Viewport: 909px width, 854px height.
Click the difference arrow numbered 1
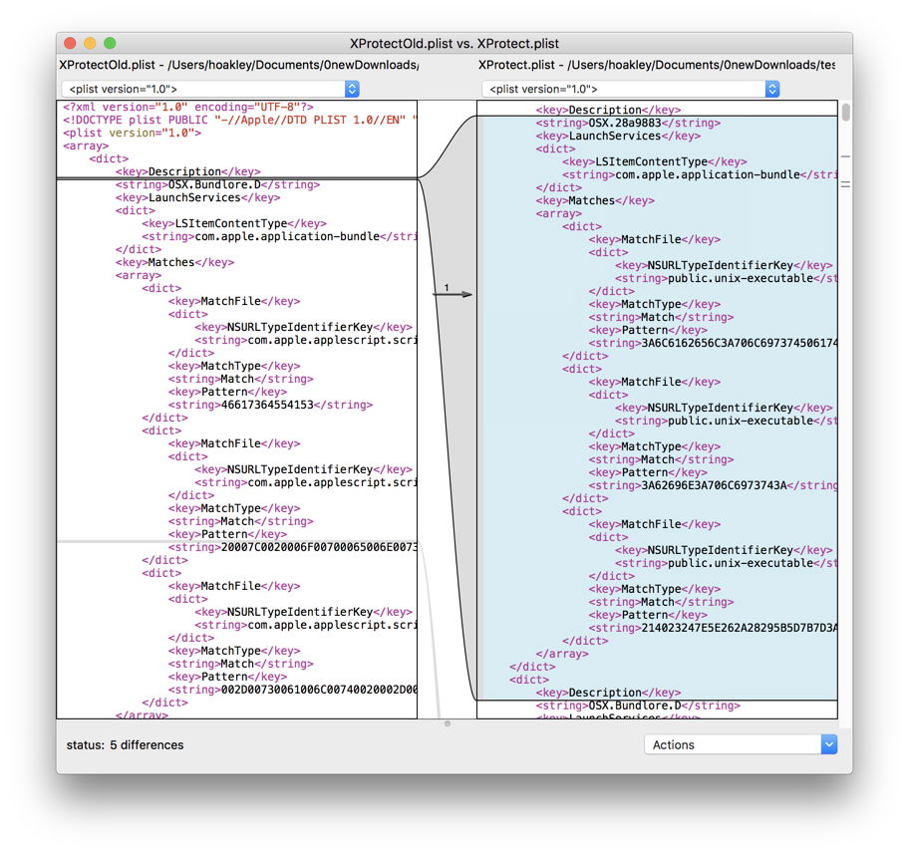pyautogui.click(x=454, y=294)
